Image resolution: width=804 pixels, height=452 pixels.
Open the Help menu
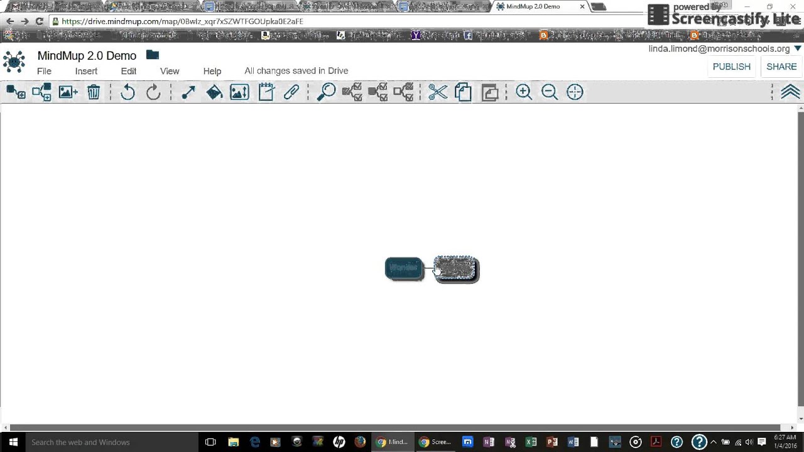(x=212, y=71)
